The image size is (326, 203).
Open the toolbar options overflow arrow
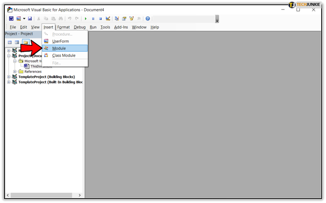pos(217,19)
